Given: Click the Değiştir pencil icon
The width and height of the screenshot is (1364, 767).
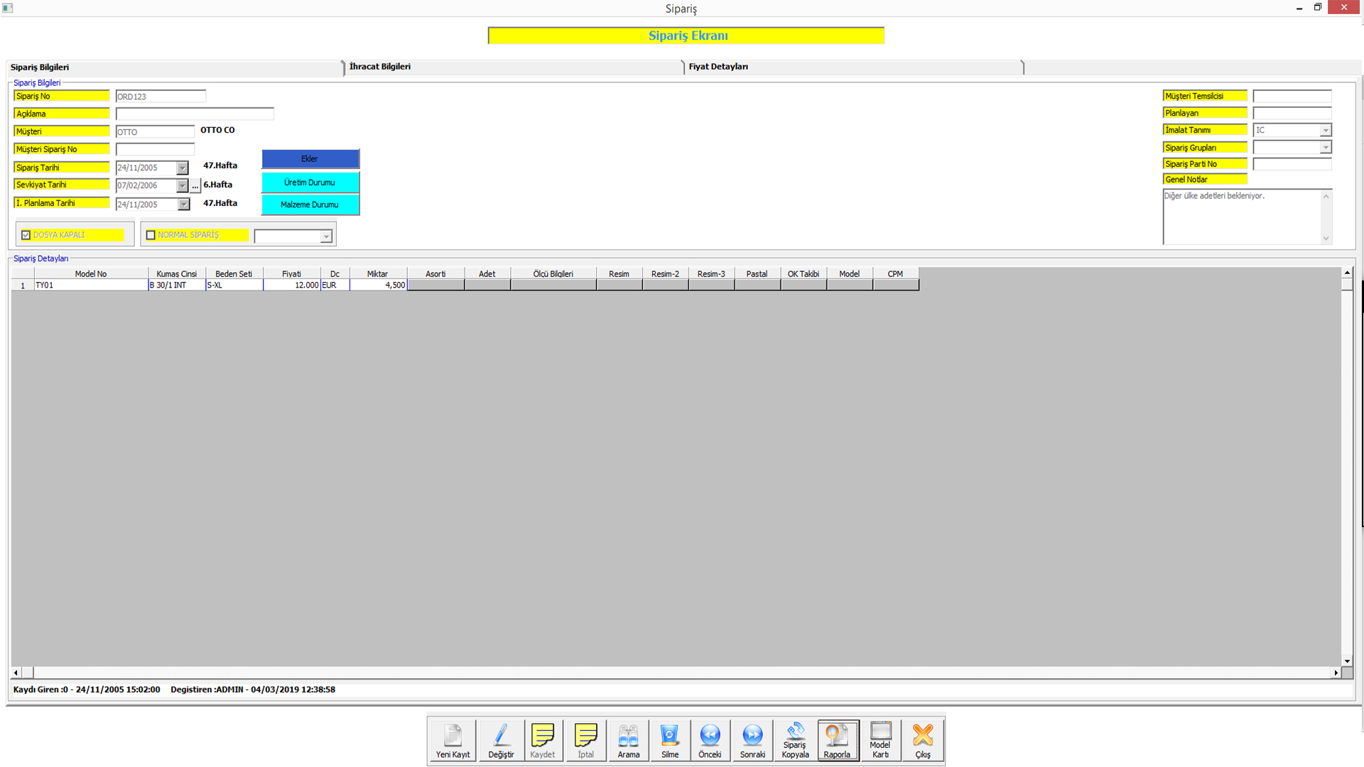Looking at the screenshot, I should coord(501,740).
